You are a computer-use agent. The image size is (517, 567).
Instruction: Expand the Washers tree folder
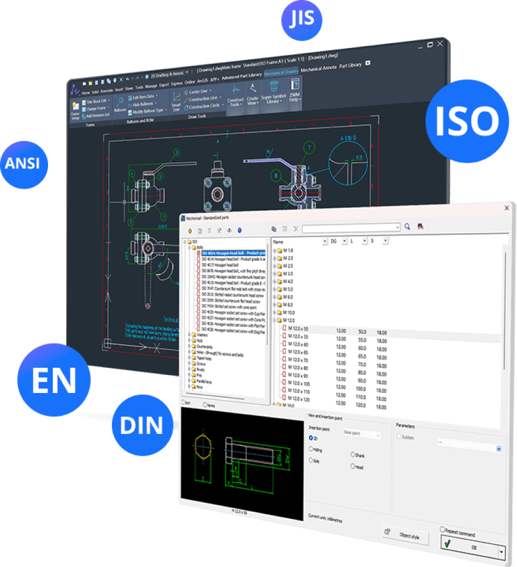coord(189,334)
